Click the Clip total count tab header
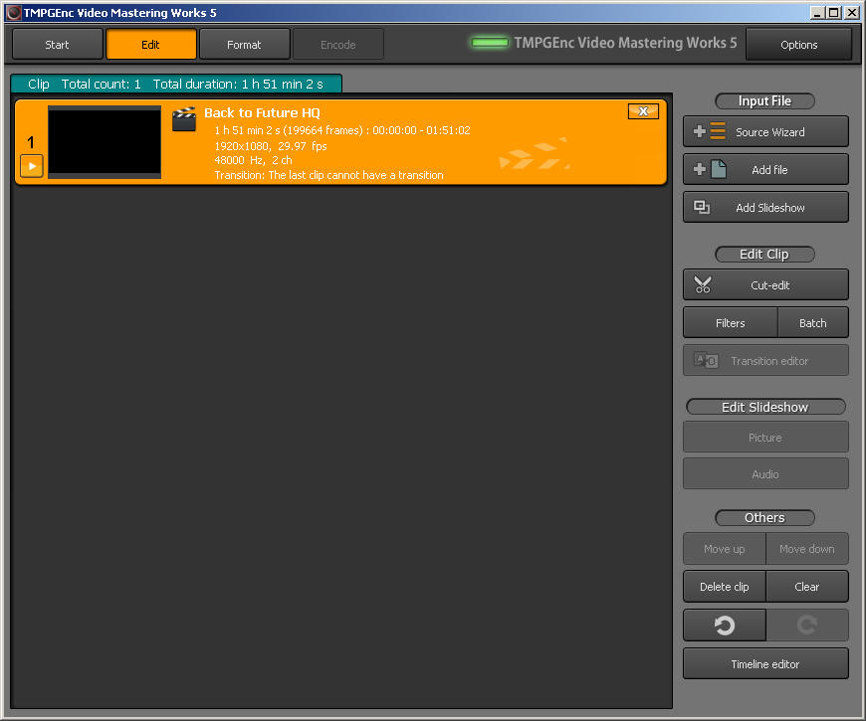The width and height of the screenshot is (866, 721). [175, 85]
